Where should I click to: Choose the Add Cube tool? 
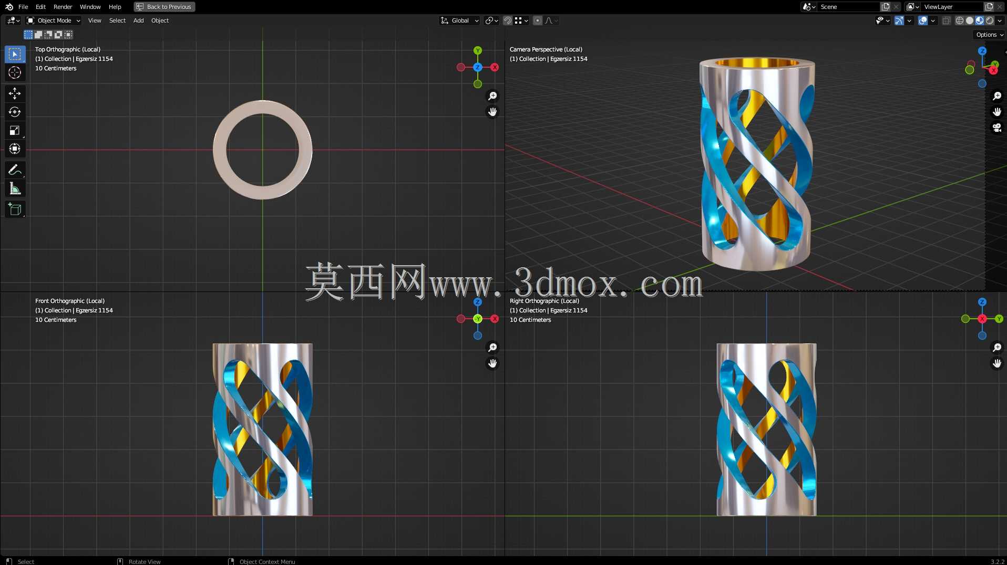pos(15,209)
